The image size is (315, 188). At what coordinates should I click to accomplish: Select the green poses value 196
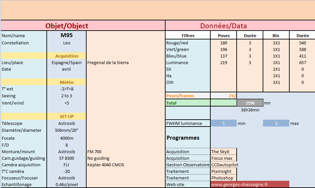pyautogui.click(x=223, y=49)
